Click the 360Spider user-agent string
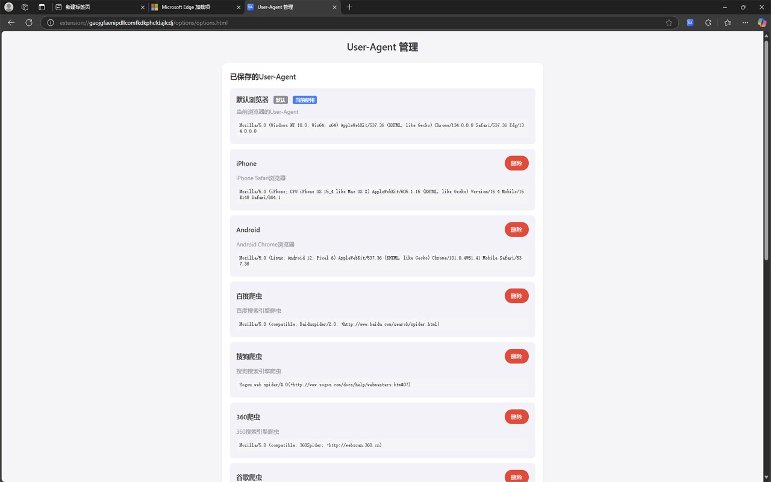The height and width of the screenshot is (482, 771). [x=382, y=445]
